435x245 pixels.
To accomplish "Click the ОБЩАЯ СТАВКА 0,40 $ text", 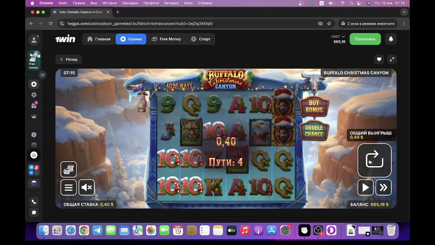I will click(88, 205).
